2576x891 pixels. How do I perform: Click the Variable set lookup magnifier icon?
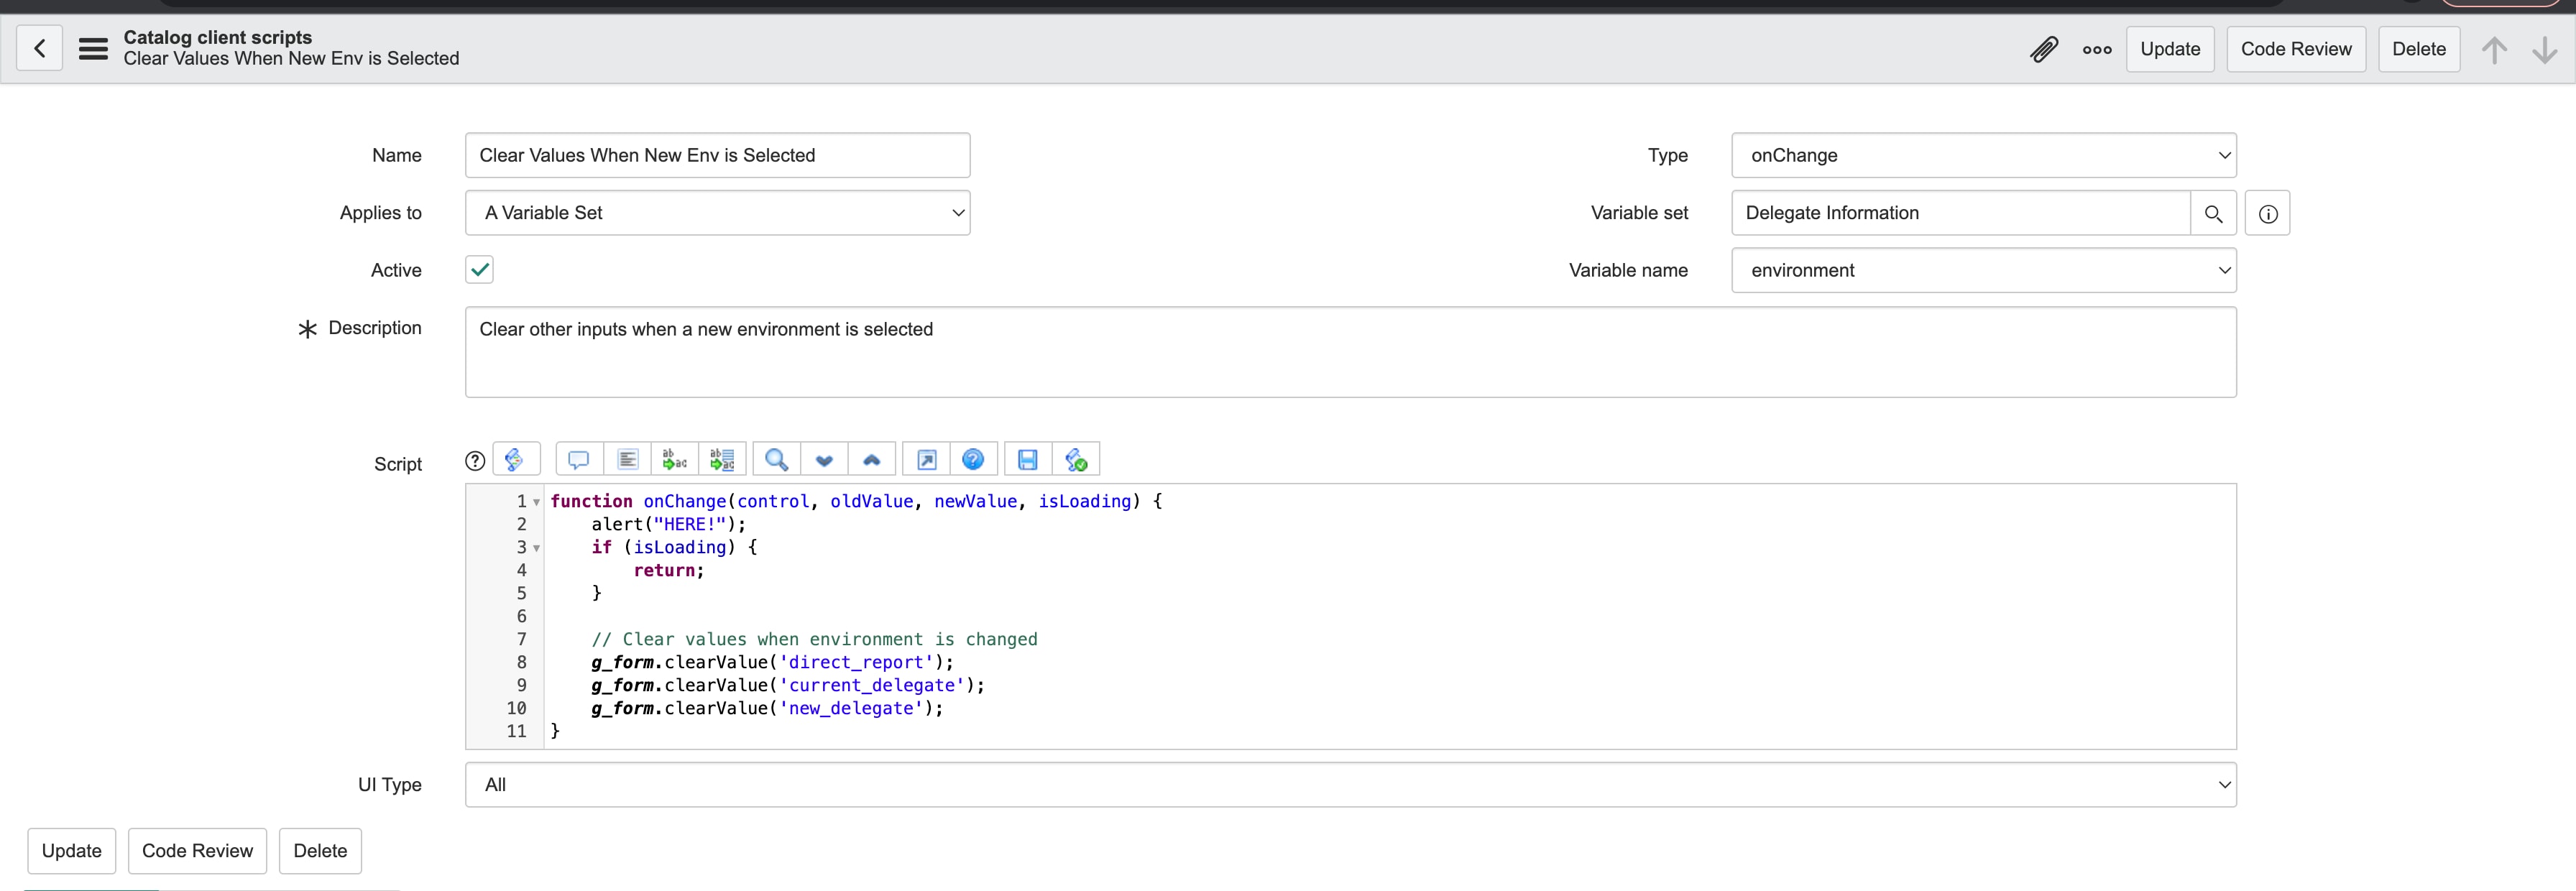click(x=2213, y=213)
